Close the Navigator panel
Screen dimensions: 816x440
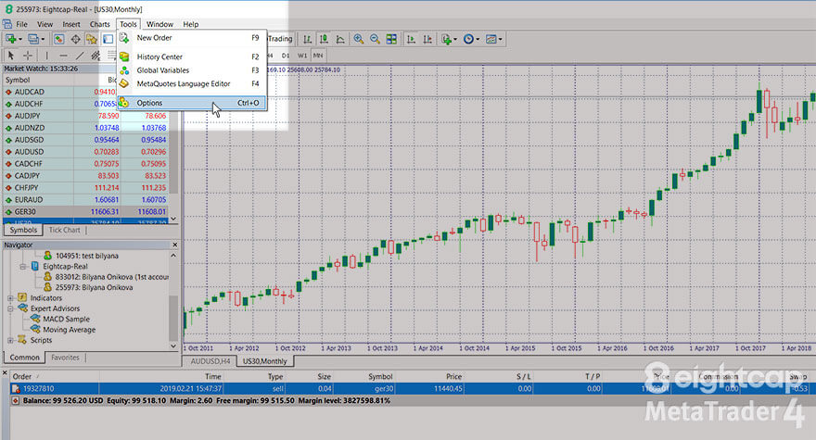[x=175, y=245]
